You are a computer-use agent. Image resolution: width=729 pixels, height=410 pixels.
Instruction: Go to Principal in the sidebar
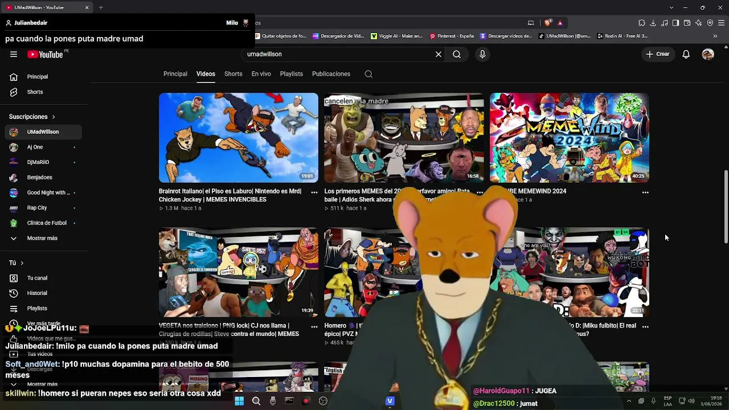coord(43,77)
